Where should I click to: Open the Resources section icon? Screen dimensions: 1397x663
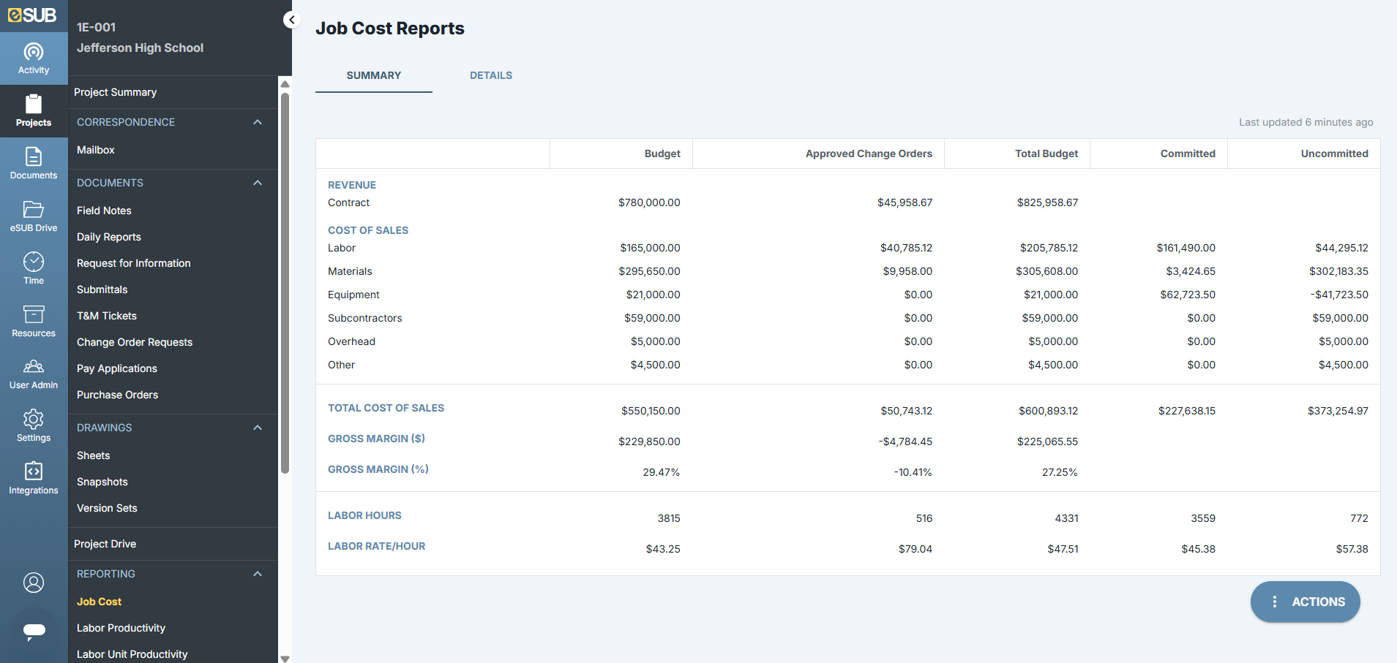(x=34, y=321)
